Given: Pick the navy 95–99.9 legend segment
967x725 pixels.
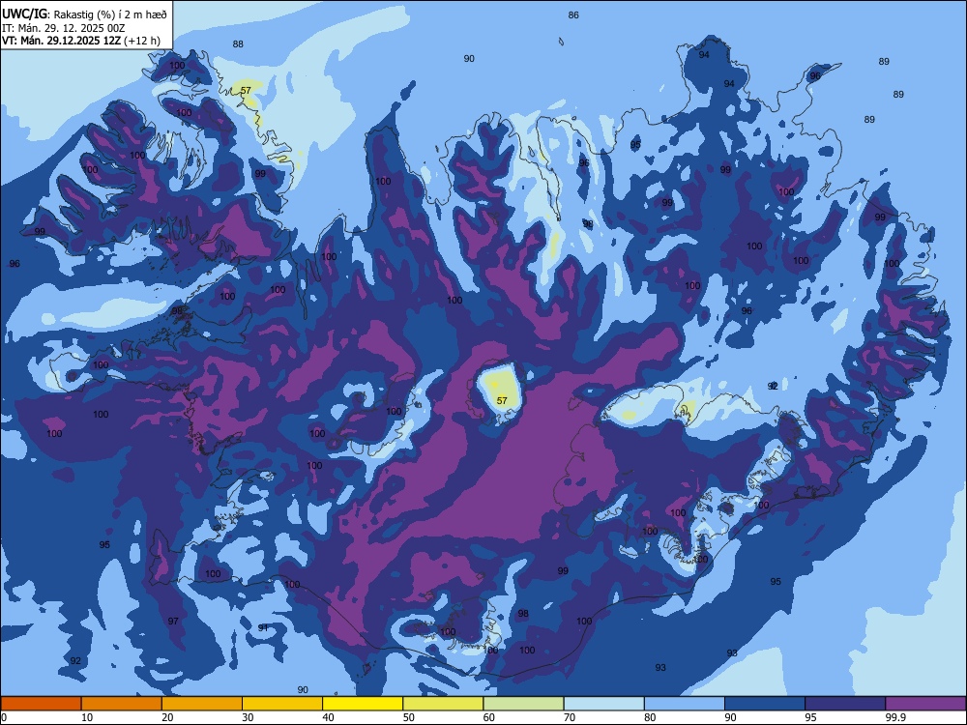Looking at the screenshot, I should point(845,704).
